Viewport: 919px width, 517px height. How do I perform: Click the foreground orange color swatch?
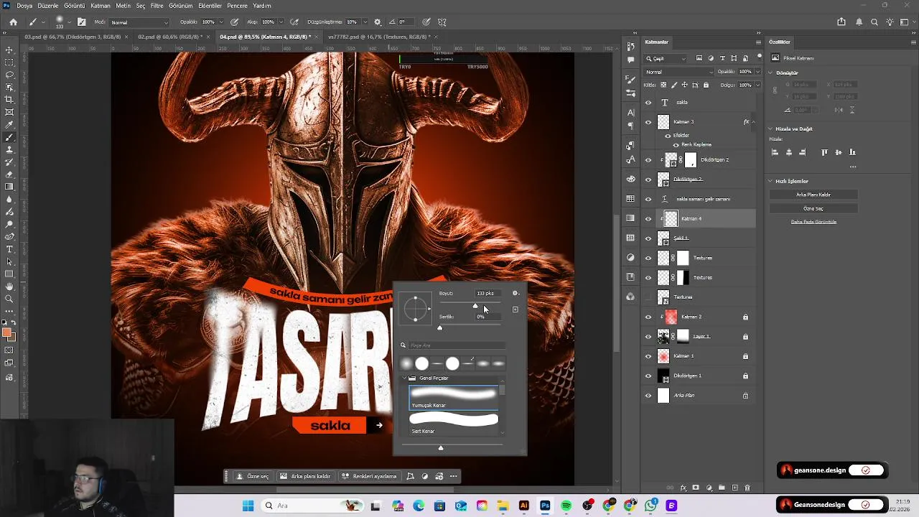pos(7,332)
